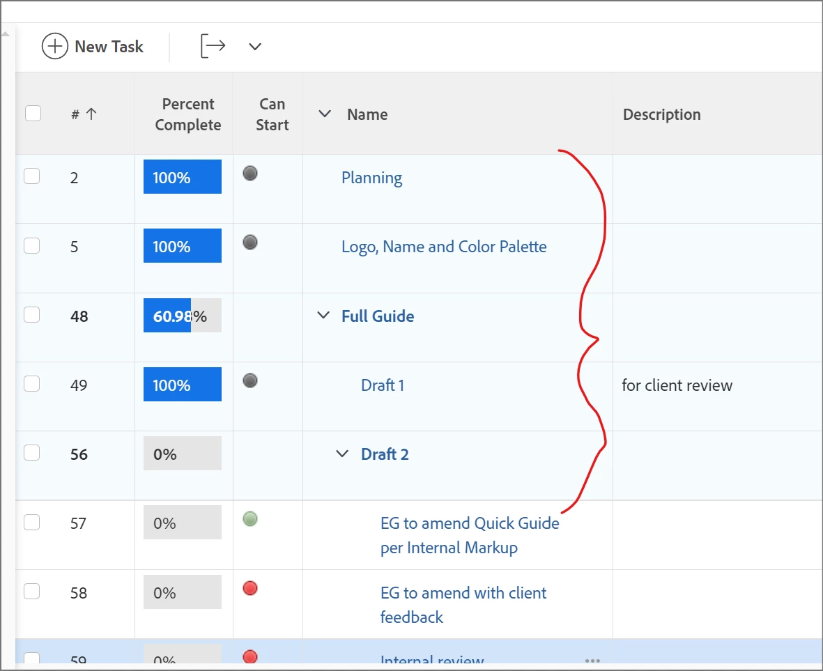Viewport: 823px width, 671px height.
Task: Click task number 5 cell
Action: pos(74,247)
